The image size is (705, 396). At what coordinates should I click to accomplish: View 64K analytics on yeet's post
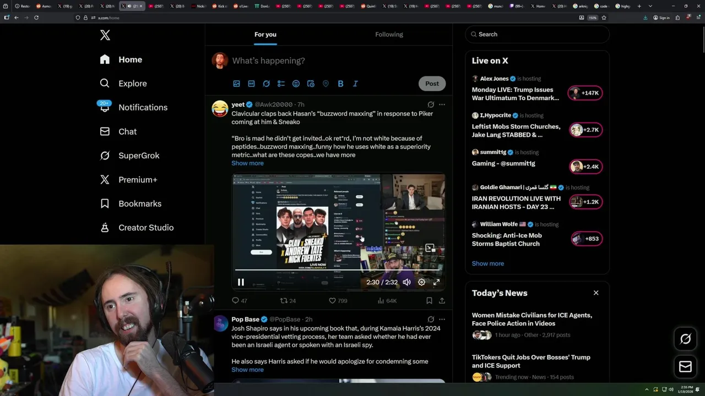tap(387, 301)
